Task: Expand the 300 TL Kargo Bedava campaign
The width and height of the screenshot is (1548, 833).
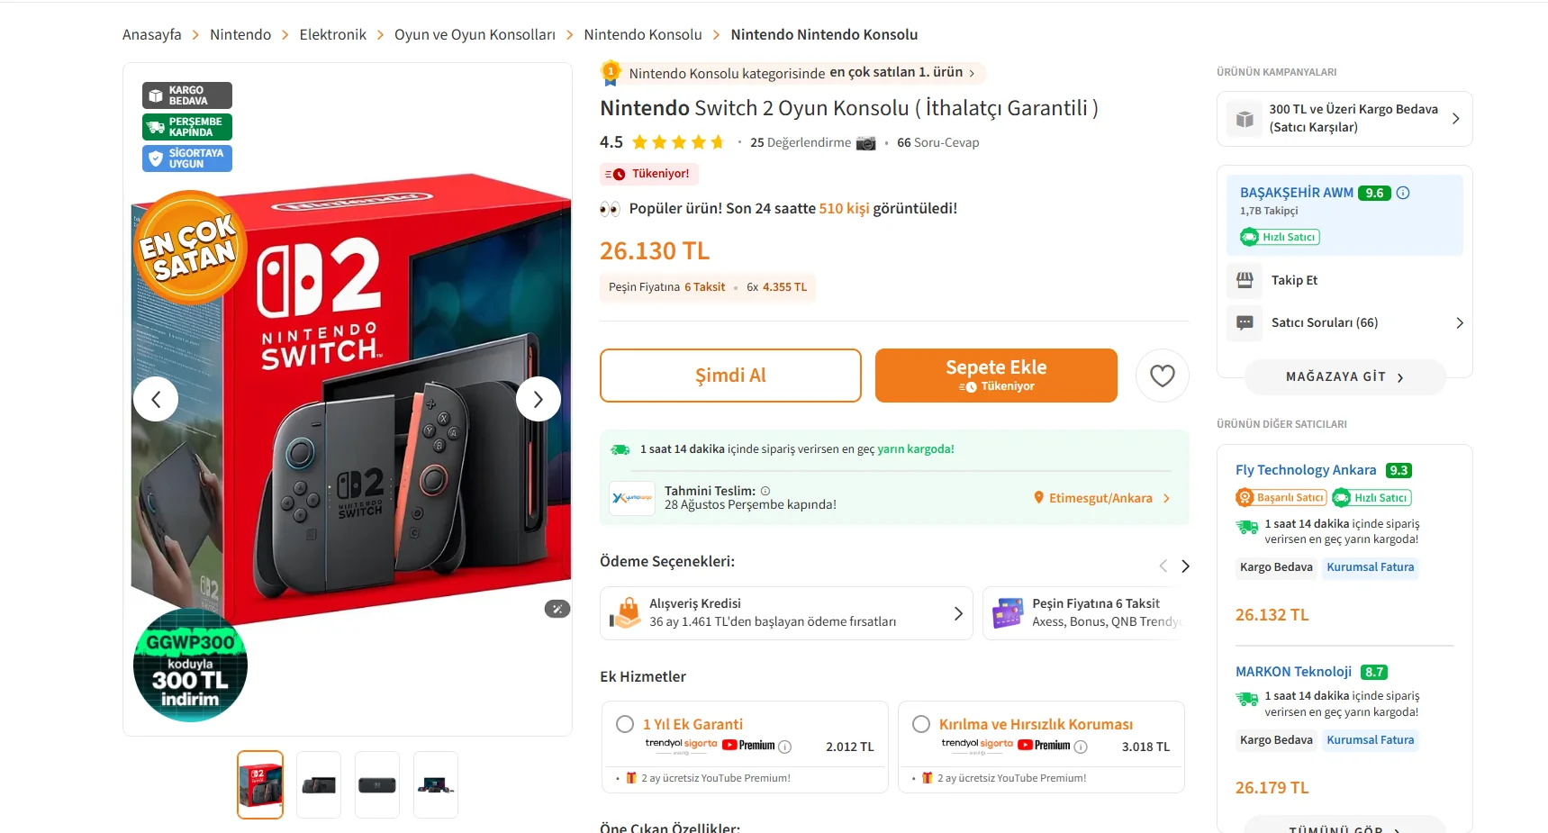Action: [x=1344, y=119]
